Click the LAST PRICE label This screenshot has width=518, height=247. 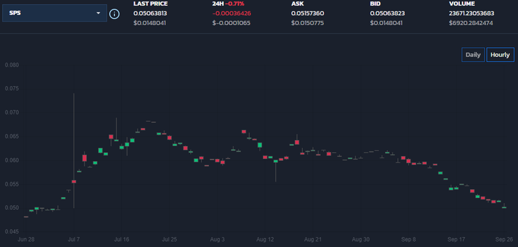(x=150, y=4)
